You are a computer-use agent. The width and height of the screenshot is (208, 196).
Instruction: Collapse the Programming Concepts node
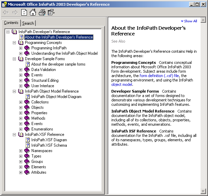coord(14,43)
